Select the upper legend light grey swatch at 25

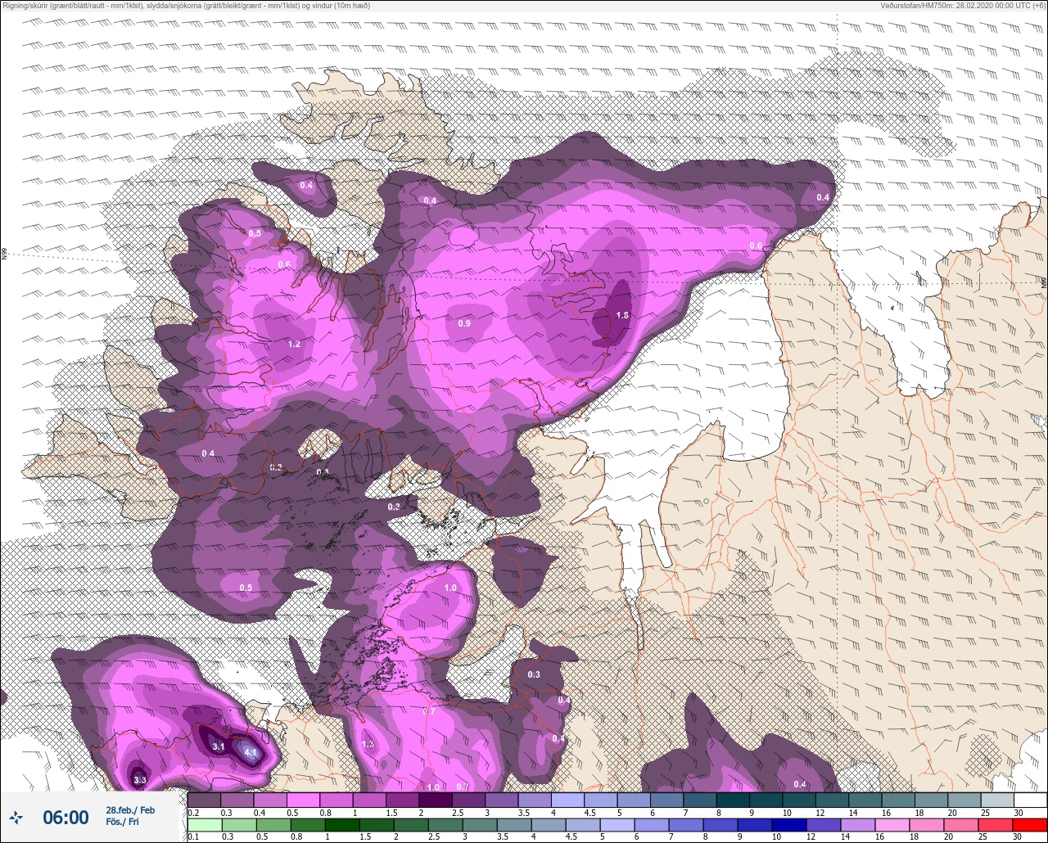point(997,800)
